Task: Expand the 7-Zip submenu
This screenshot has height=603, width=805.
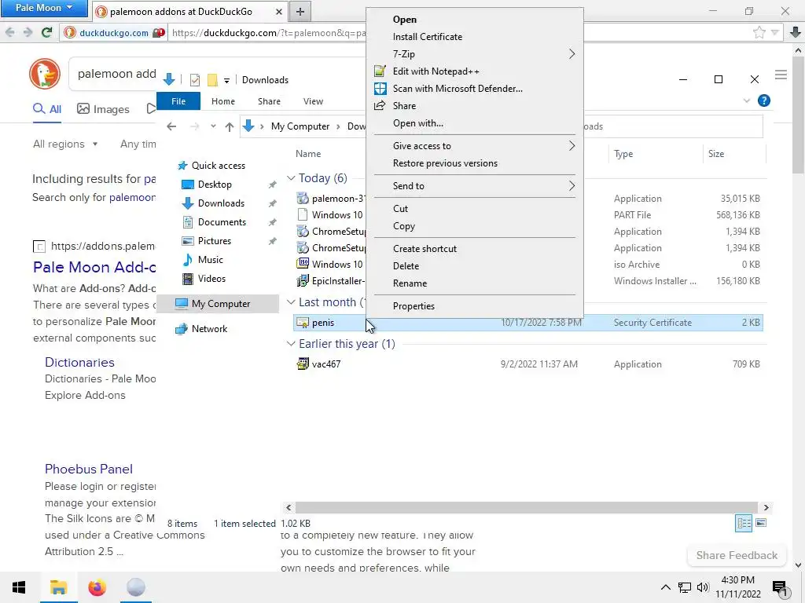Action: (475, 54)
